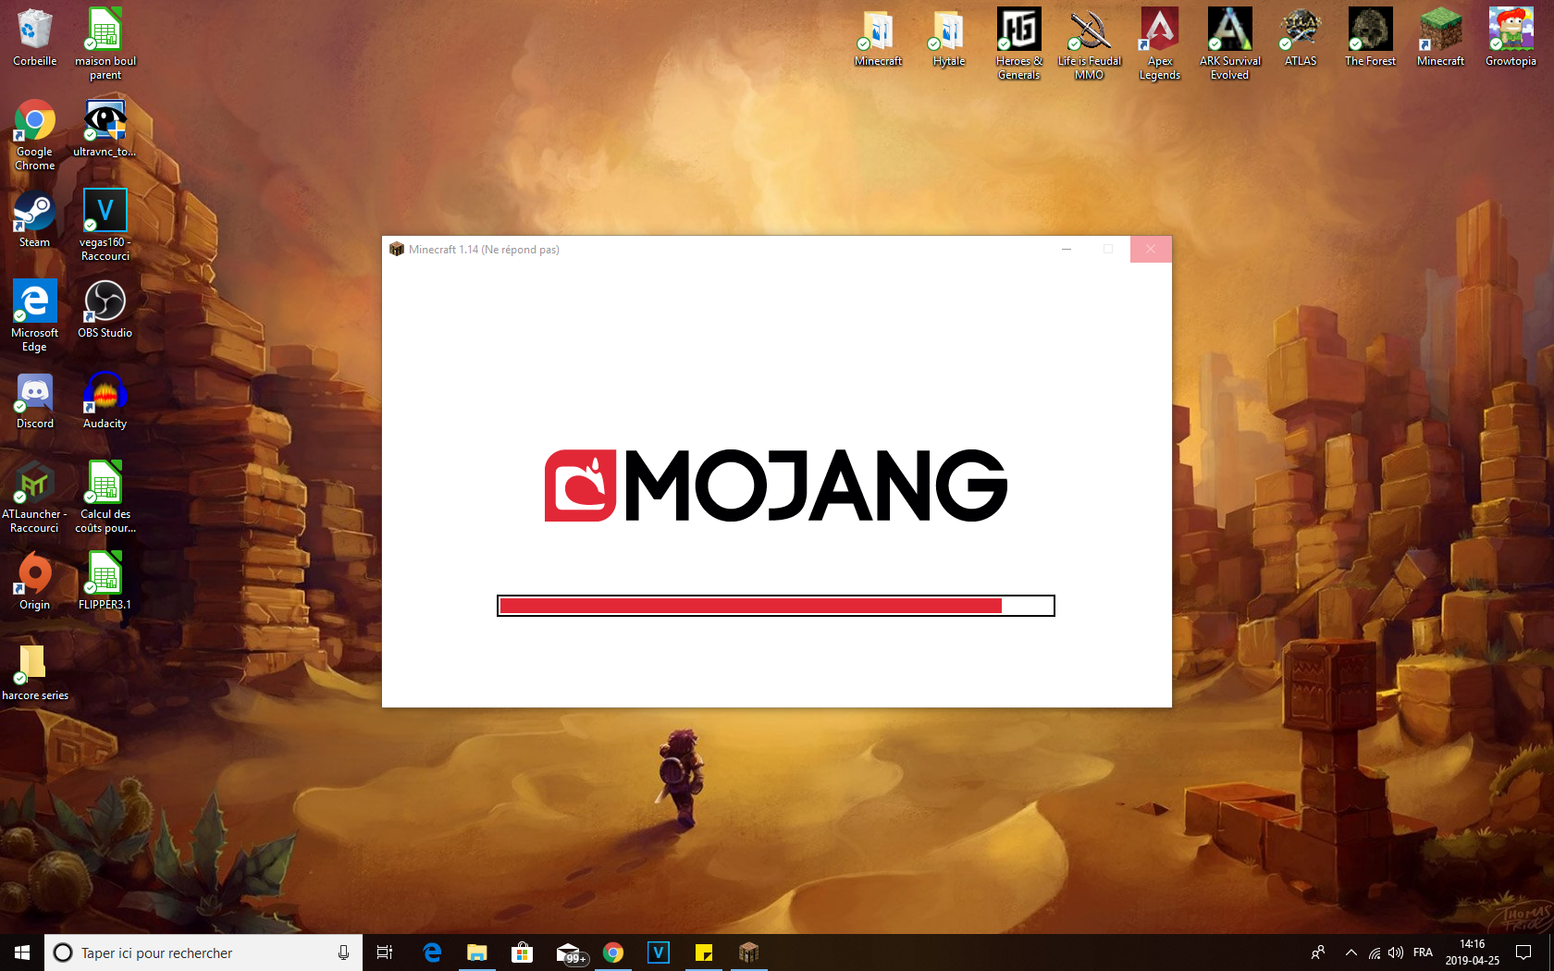Close the Minecraft 1.14 window
This screenshot has height=971, width=1554.
coord(1151,249)
